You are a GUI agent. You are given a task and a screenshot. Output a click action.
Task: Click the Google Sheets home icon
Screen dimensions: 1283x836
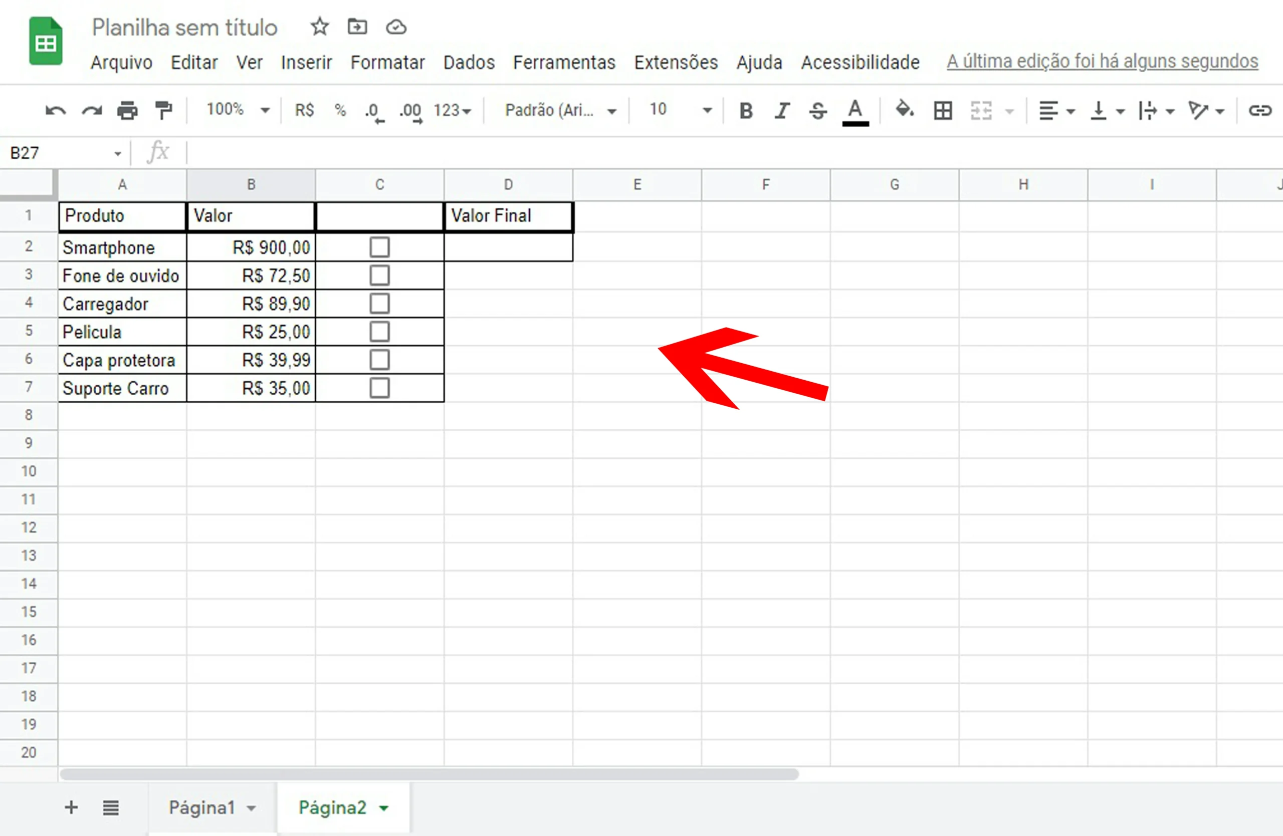pos(46,41)
